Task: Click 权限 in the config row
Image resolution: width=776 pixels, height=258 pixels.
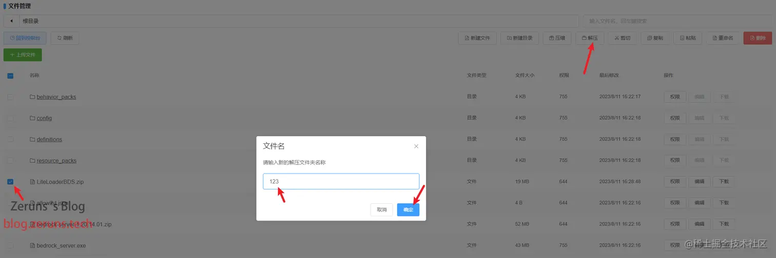Action: 675,118
